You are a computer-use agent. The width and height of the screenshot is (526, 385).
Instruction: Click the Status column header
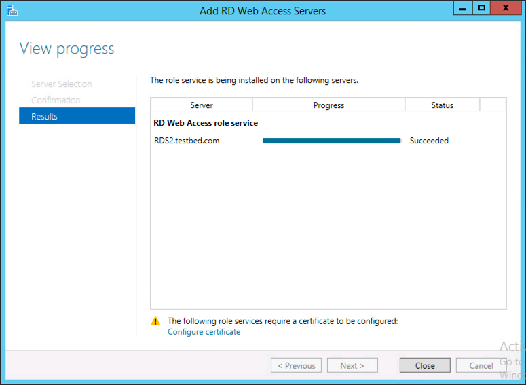442,105
